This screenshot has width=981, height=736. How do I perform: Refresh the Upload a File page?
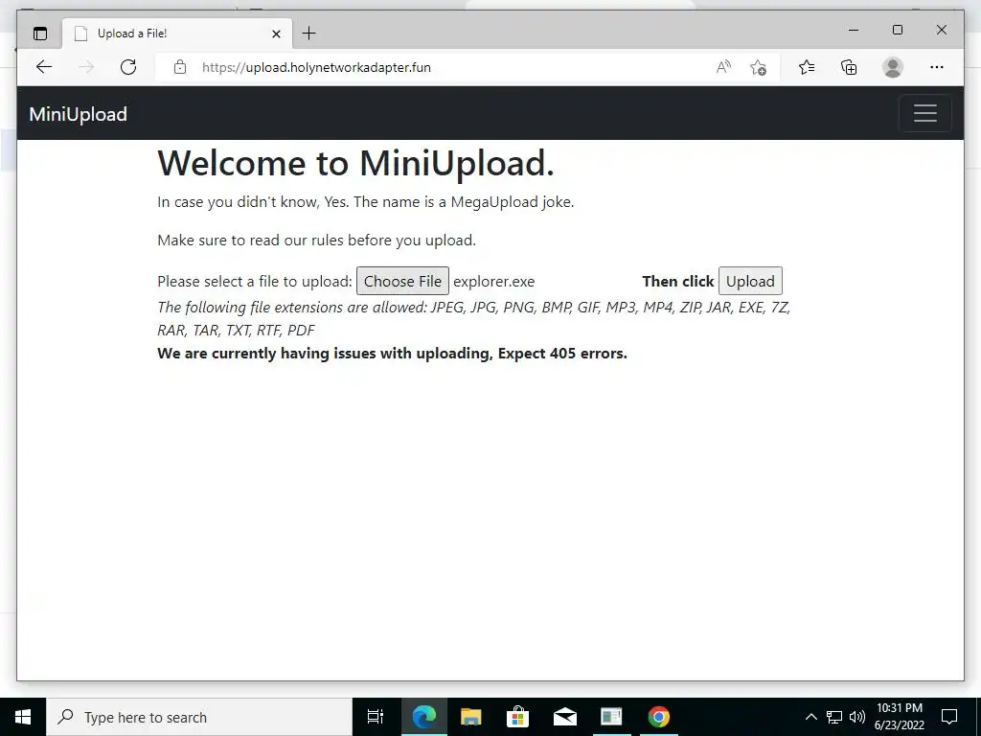click(x=128, y=67)
